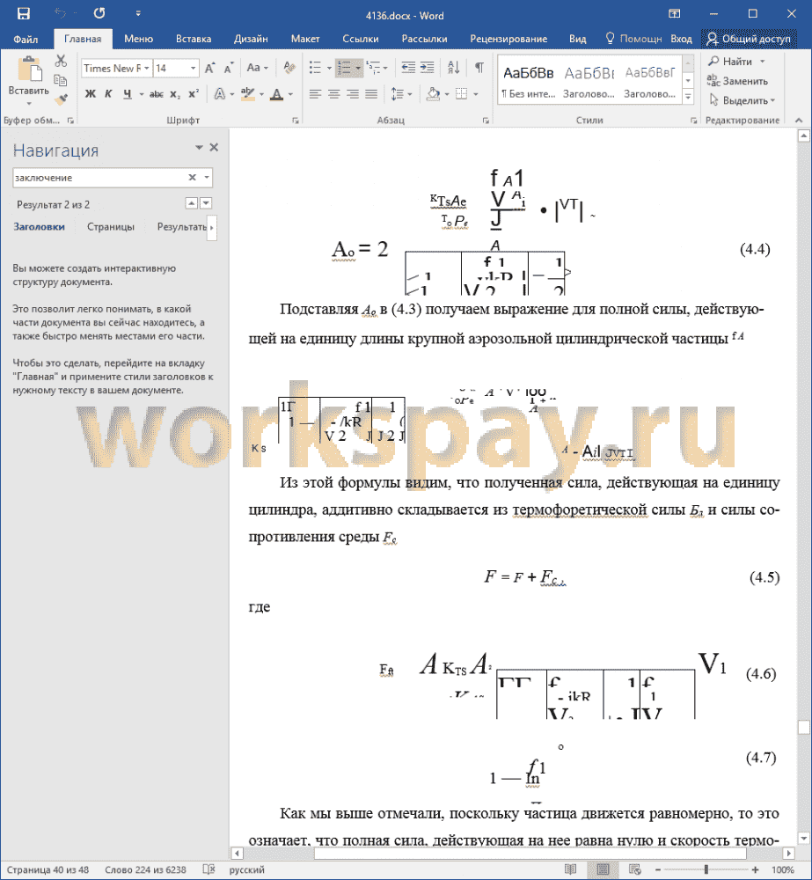Open font color dropdown arrow
The width and height of the screenshot is (812, 880).
290,94
